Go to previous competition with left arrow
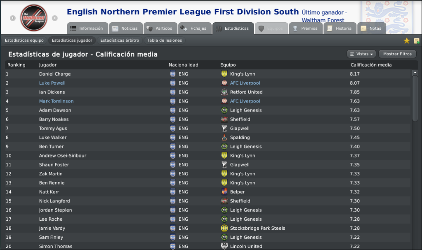422x250 pixels. point(13,18)
